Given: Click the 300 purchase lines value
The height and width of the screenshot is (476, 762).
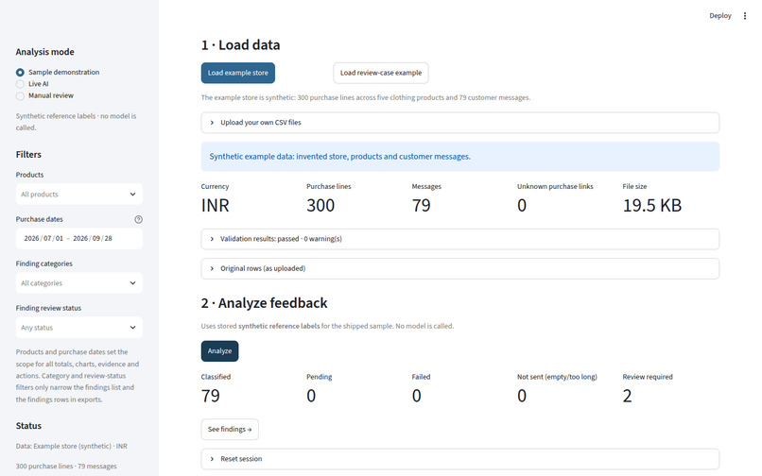Looking at the screenshot, I should (320, 206).
